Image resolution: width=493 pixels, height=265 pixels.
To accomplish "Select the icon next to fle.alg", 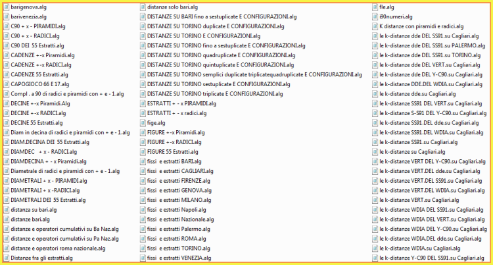I will pos(375,7).
